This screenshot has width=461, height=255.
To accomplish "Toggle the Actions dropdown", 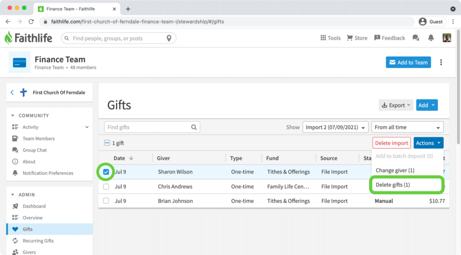I will 428,143.
